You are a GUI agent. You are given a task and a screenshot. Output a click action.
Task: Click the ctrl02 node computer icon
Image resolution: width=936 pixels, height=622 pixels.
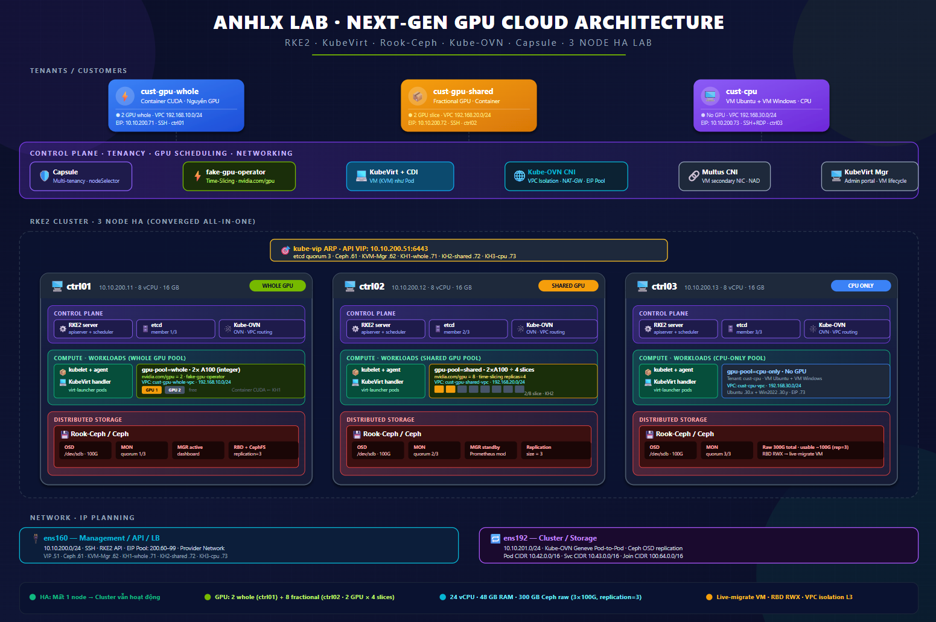350,286
